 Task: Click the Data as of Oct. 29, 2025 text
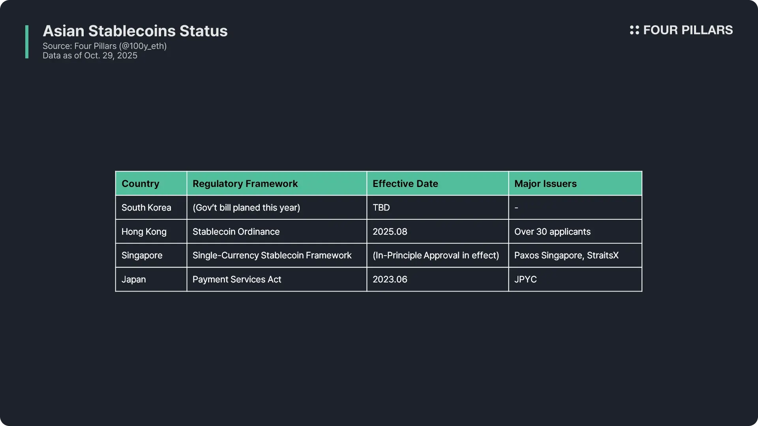[90, 56]
